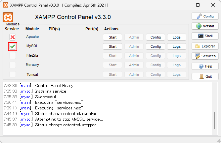
Task: View the MySQL Logs menu
Action: [177, 46]
